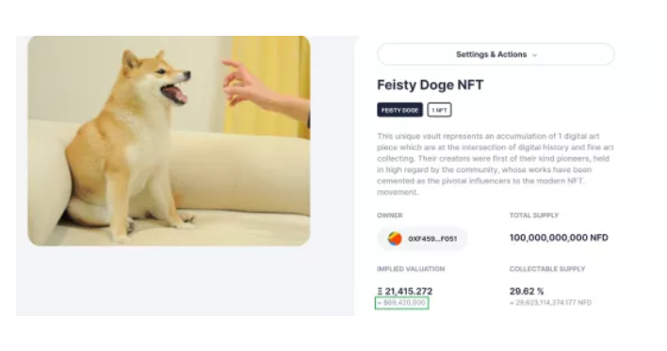This screenshot has height=351, width=667.
Task: Open owner address 0XF459...F051
Action: point(432,239)
